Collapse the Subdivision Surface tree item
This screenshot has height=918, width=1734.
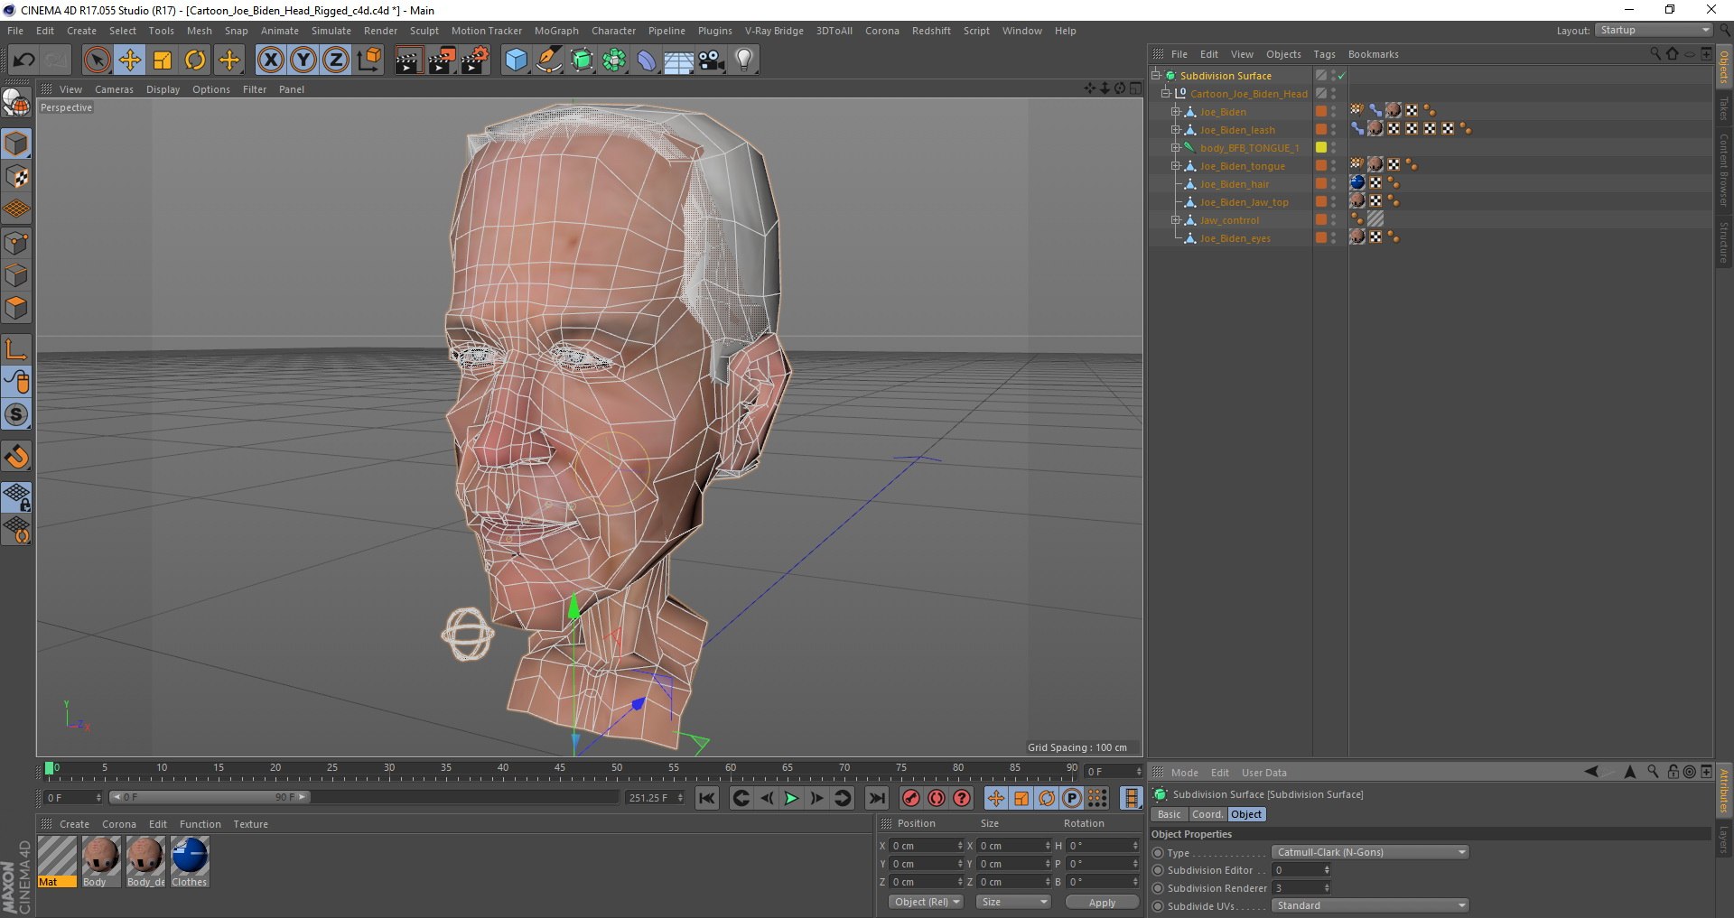pos(1155,76)
